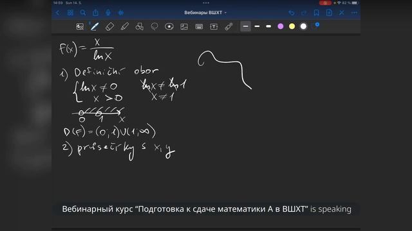This screenshot has height=231, width=412.
Task: Pick the purple pen color
Action: (x=281, y=26)
